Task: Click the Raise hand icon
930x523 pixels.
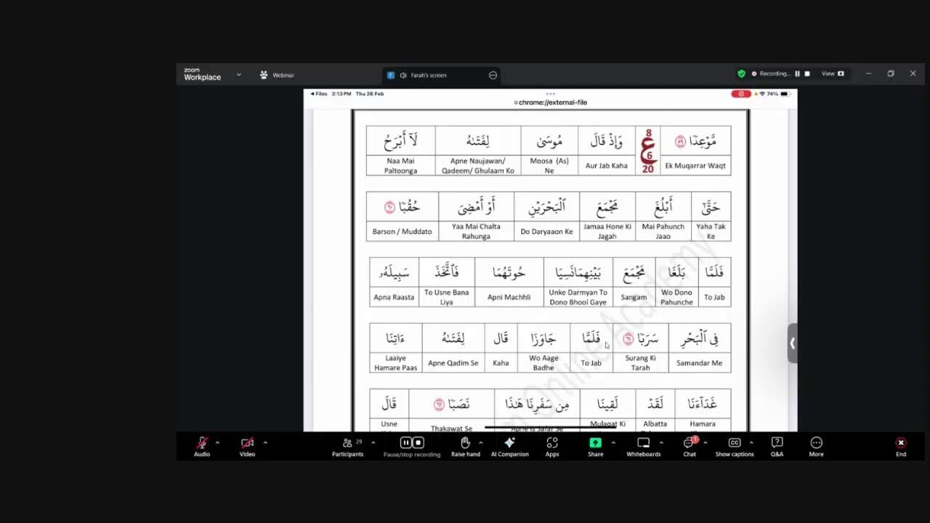Action: (466, 442)
